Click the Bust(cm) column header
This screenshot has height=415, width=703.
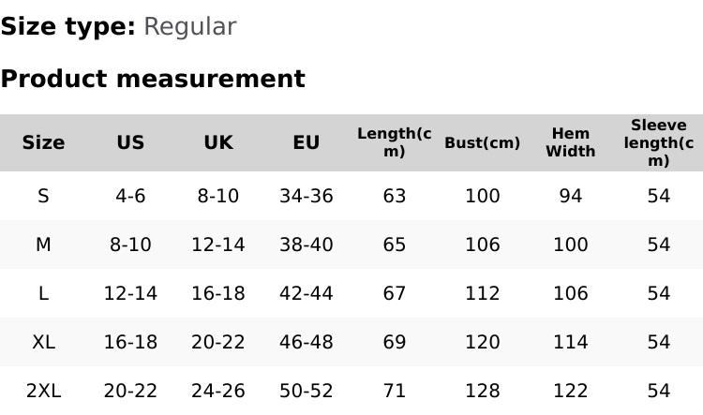[482, 142]
